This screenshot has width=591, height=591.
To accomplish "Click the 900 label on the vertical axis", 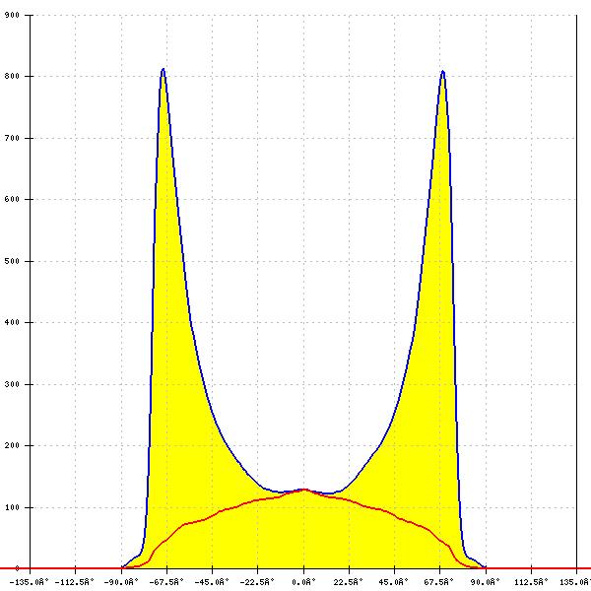I will pos(12,15).
